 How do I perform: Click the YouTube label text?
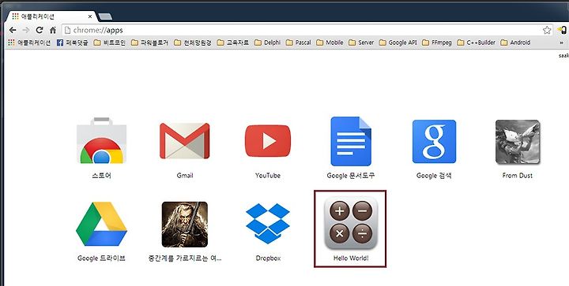coord(268,176)
